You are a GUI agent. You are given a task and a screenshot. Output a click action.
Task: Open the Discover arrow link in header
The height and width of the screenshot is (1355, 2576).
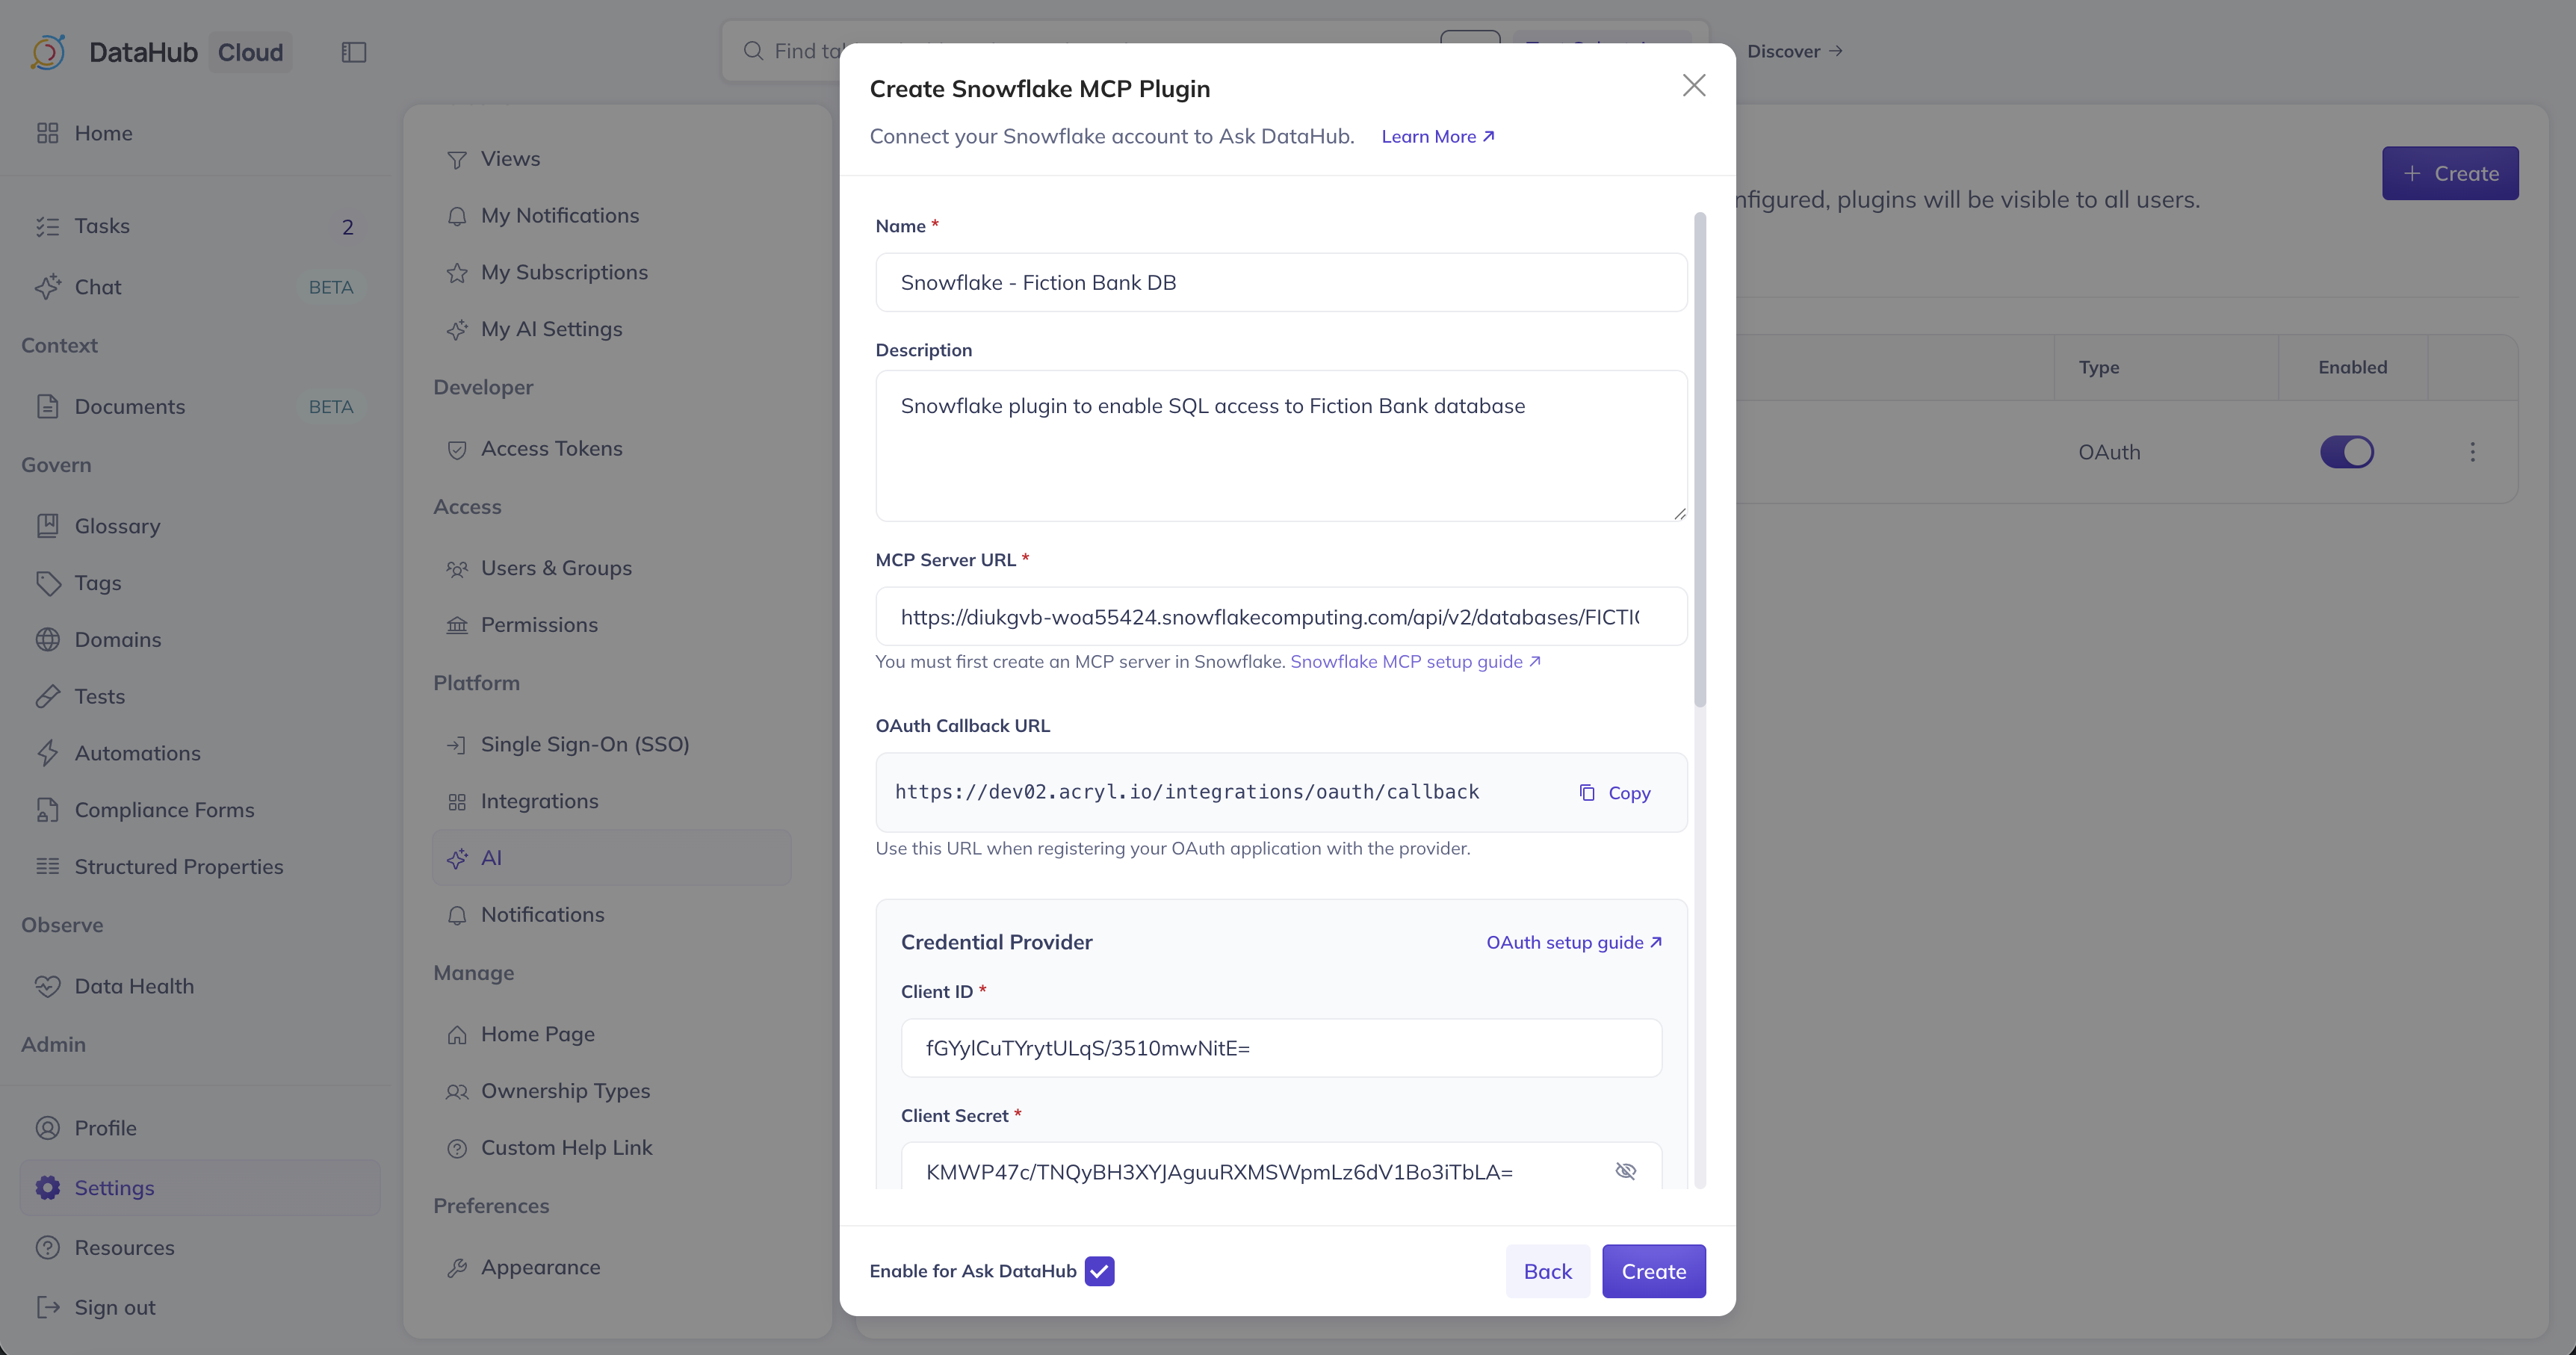click(x=1794, y=51)
